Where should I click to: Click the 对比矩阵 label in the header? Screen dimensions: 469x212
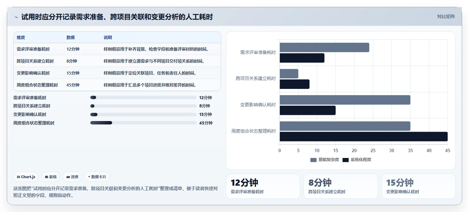(446, 16)
